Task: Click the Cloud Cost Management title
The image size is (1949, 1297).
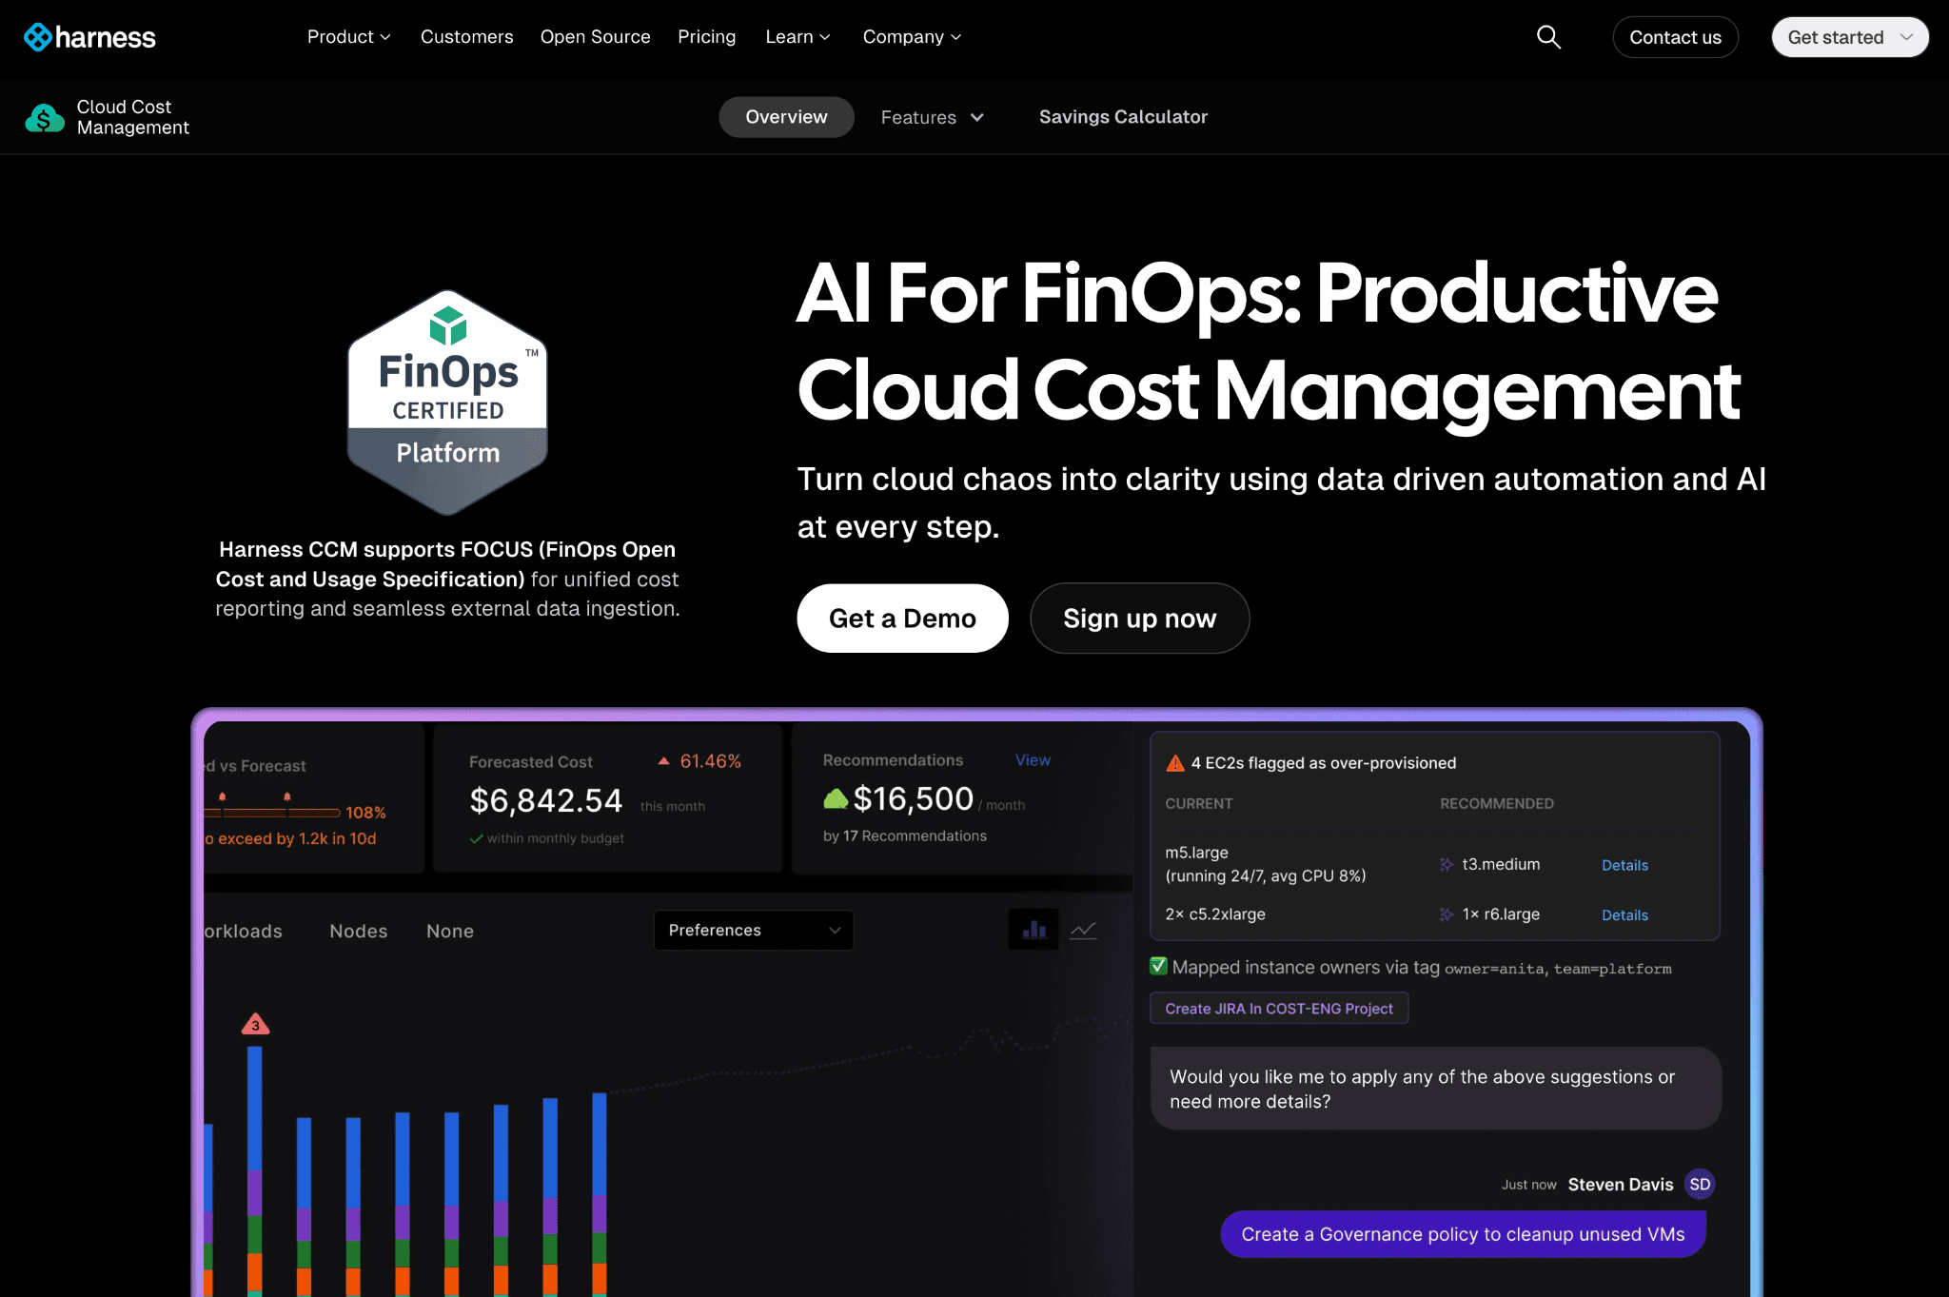Action: (132, 117)
